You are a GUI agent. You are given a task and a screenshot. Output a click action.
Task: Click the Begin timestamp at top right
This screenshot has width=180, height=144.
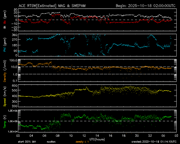pyautogui.click(x=146, y=5)
